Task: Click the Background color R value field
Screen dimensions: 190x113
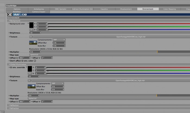Action: 42,24
